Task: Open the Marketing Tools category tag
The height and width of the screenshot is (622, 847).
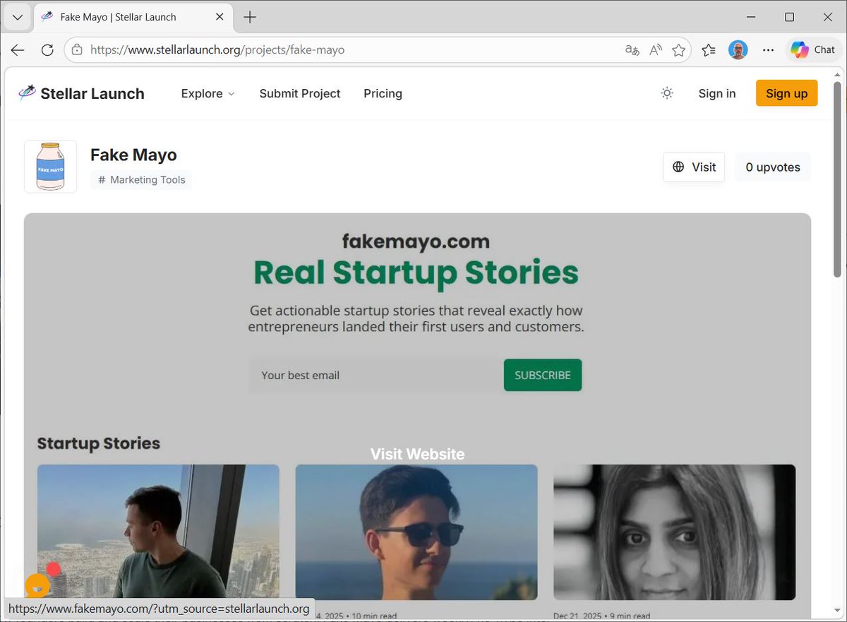Action: pyautogui.click(x=141, y=180)
